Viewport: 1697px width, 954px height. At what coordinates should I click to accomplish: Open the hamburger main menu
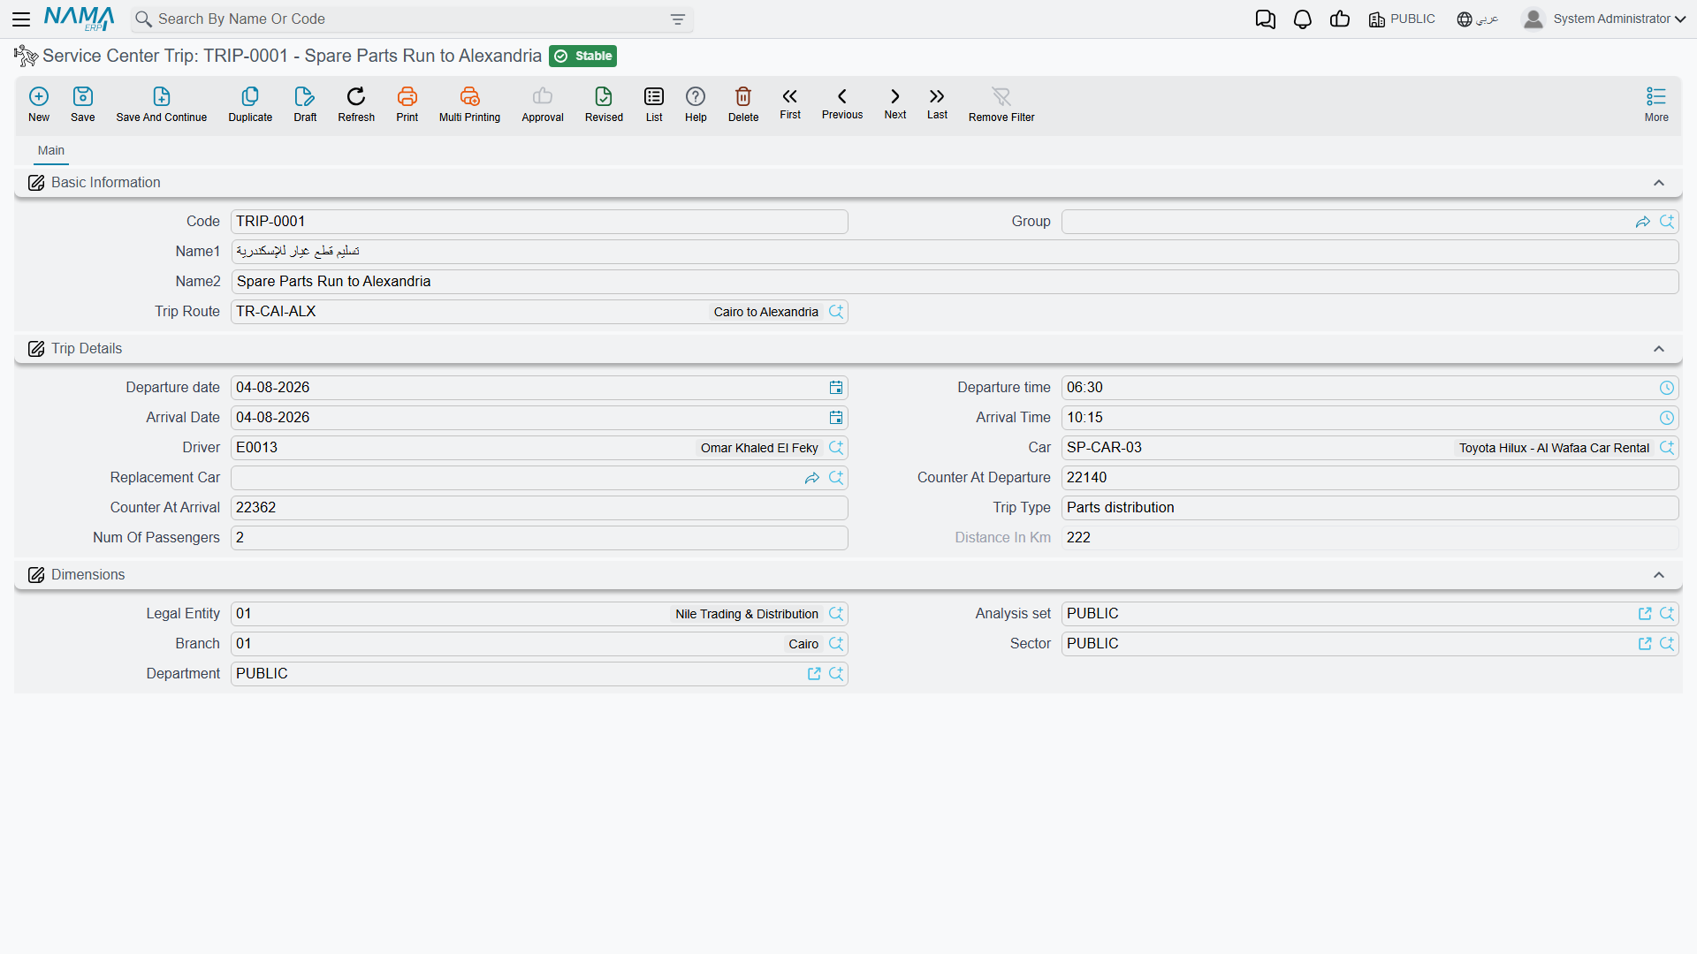[x=21, y=19]
